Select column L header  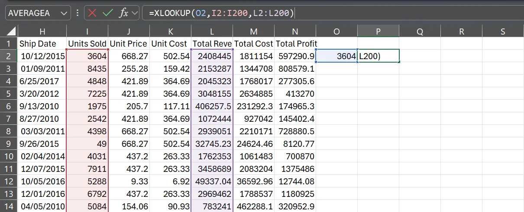212,31
